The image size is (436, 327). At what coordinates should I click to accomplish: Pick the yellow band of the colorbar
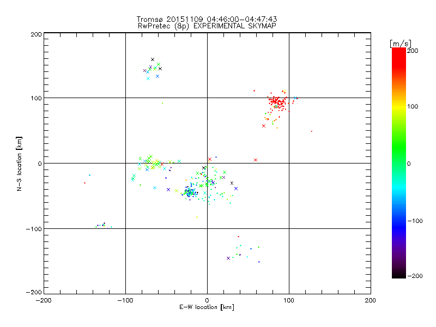(399, 107)
